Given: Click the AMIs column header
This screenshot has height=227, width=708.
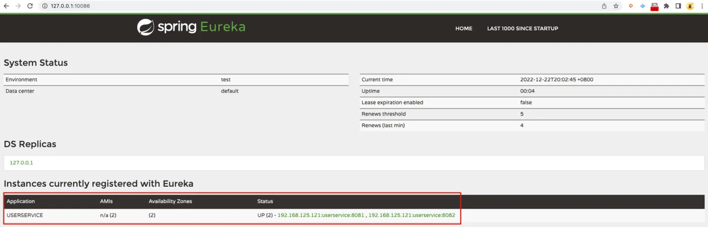Looking at the screenshot, I should pyautogui.click(x=106, y=201).
